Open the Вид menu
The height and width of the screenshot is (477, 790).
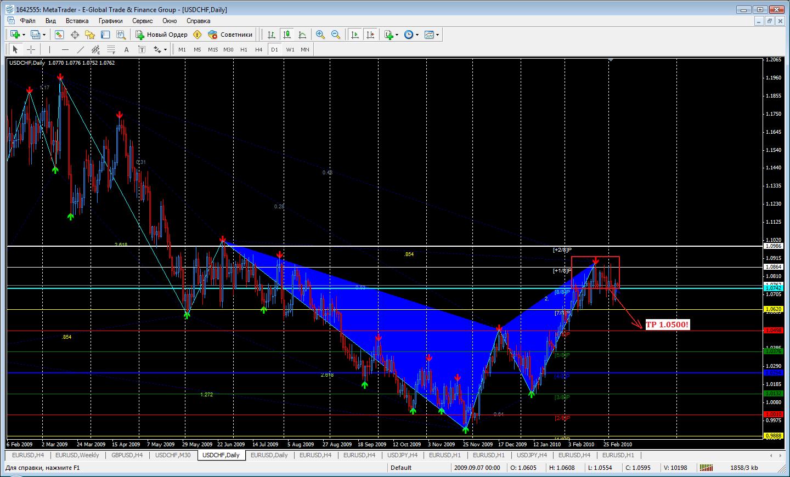coord(50,21)
